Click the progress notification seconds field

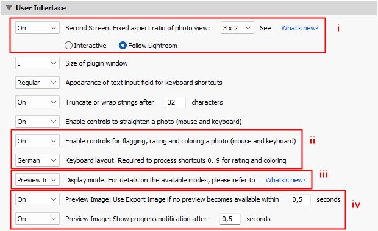tap(230, 219)
